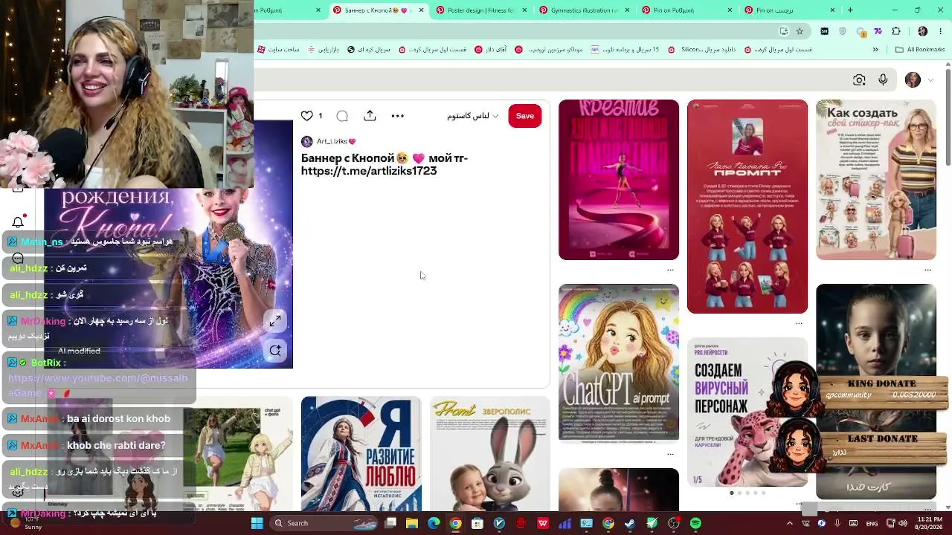
Task: Open the Pinterest profile avatar
Action: (913, 80)
